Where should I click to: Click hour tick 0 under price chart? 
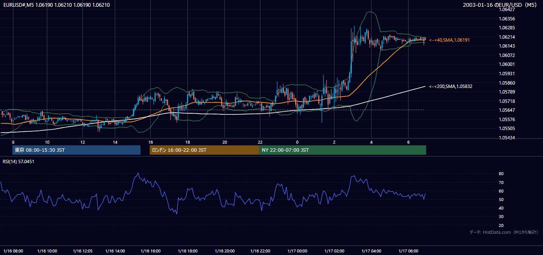[297, 142]
